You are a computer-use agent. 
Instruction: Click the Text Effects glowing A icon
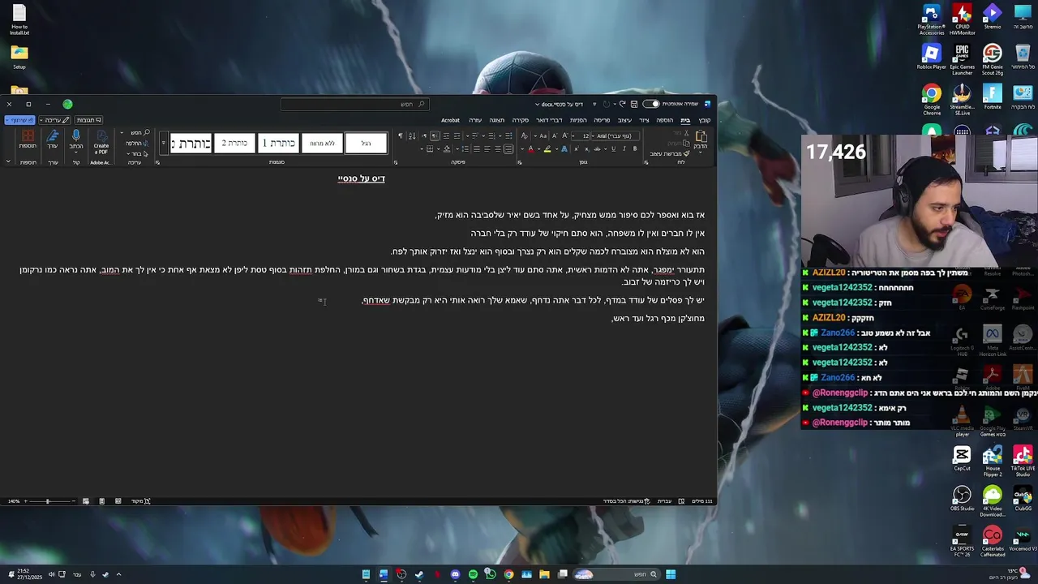[564, 149]
